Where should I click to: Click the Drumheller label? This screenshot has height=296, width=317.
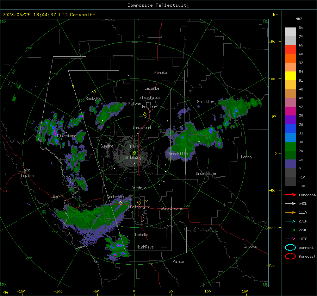coord(206,174)
